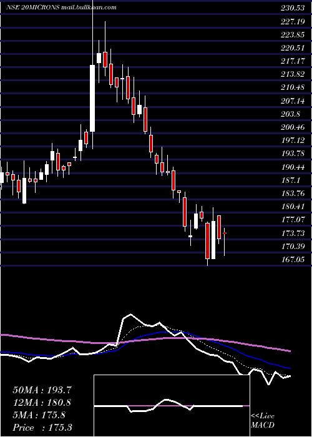Select the 210.48 price axis label
This screenshot has height=437, width=312.
pyautogui.click(x=293, y=87)
